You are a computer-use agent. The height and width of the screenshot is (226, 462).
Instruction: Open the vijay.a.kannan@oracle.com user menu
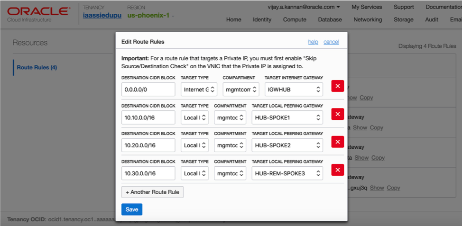(304, 7)
